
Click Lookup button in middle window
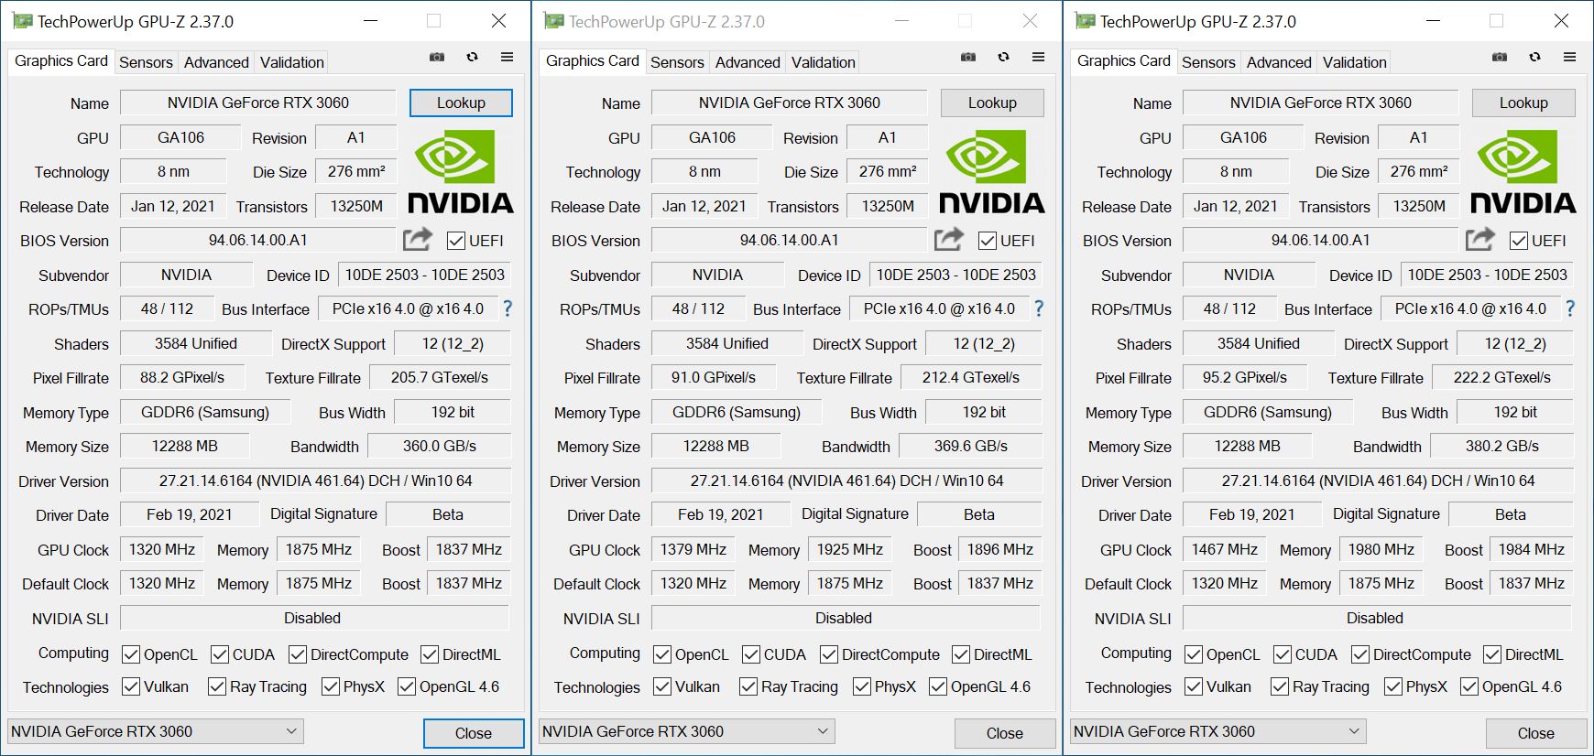pos(992,103)
